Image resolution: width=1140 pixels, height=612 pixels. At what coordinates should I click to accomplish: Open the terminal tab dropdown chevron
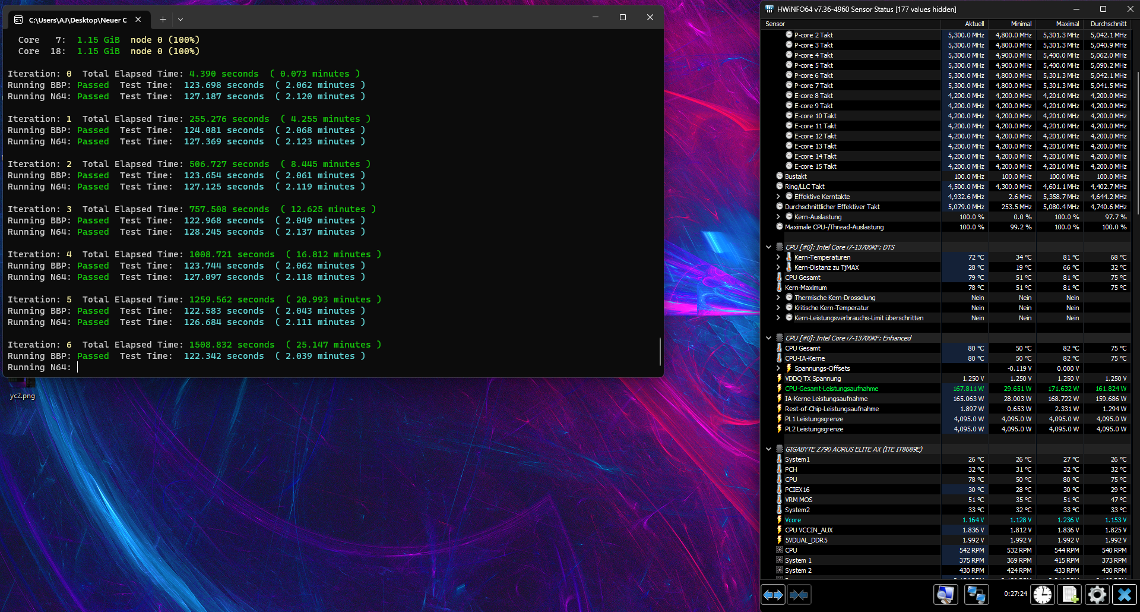180,20
